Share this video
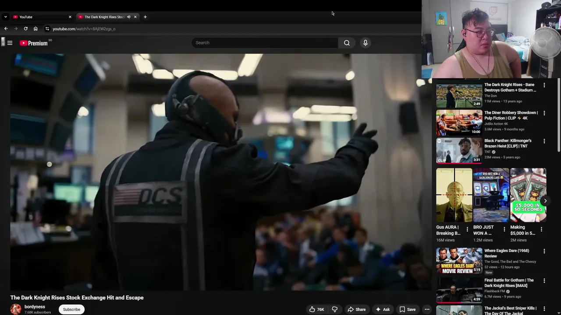Screen dimensions: 561x315 coord(356,309)
